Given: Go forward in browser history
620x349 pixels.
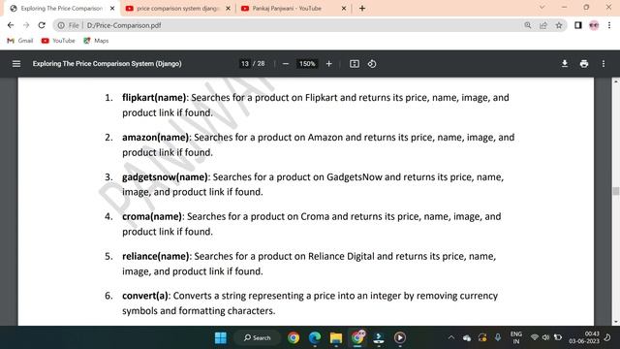Looking at the screenshot, I should click(26, 25).
